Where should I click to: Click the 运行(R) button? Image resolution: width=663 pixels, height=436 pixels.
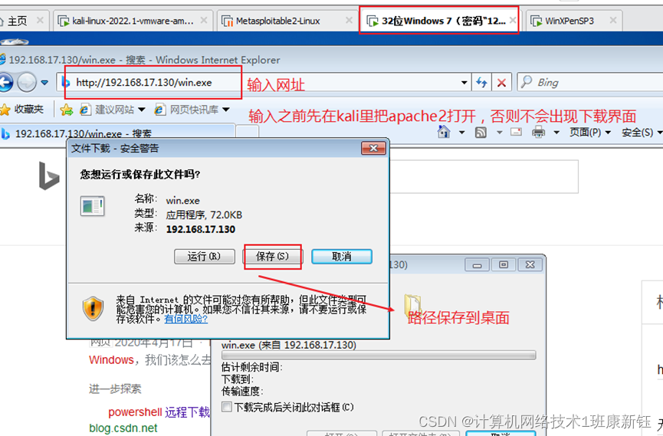tap(204, 256)
